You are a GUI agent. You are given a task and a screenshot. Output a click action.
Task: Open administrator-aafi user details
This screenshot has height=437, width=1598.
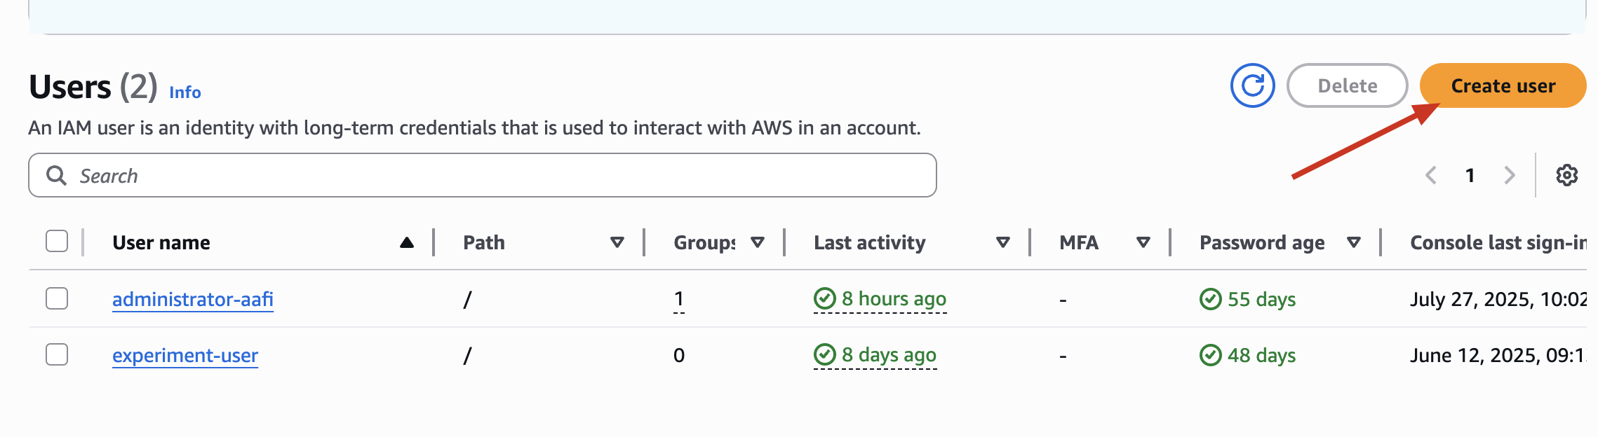point(193,299)
